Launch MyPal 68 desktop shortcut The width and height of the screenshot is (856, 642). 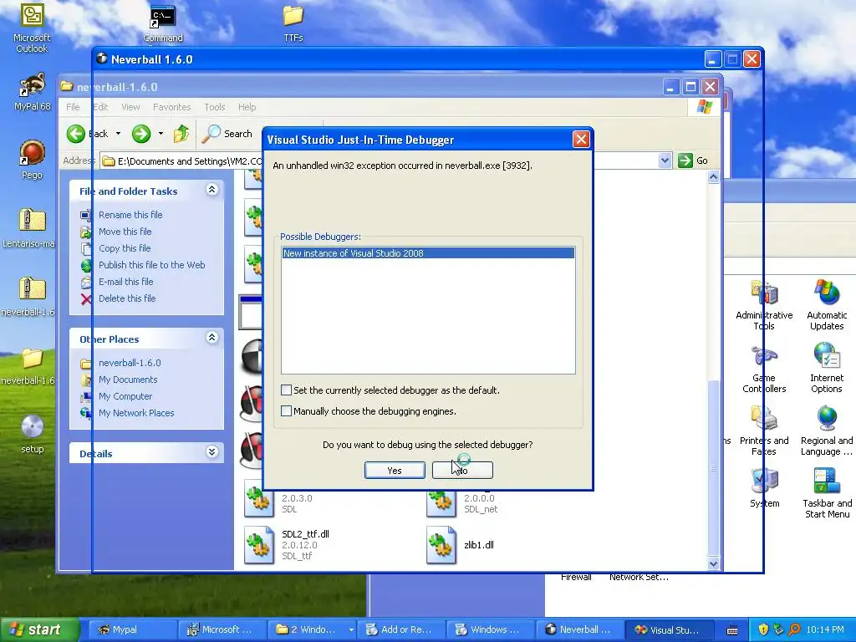click(32, 92)
